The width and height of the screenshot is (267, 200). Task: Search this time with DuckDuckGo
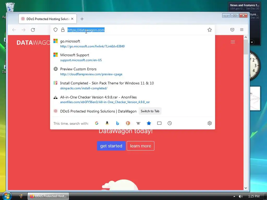pos(128,123)
